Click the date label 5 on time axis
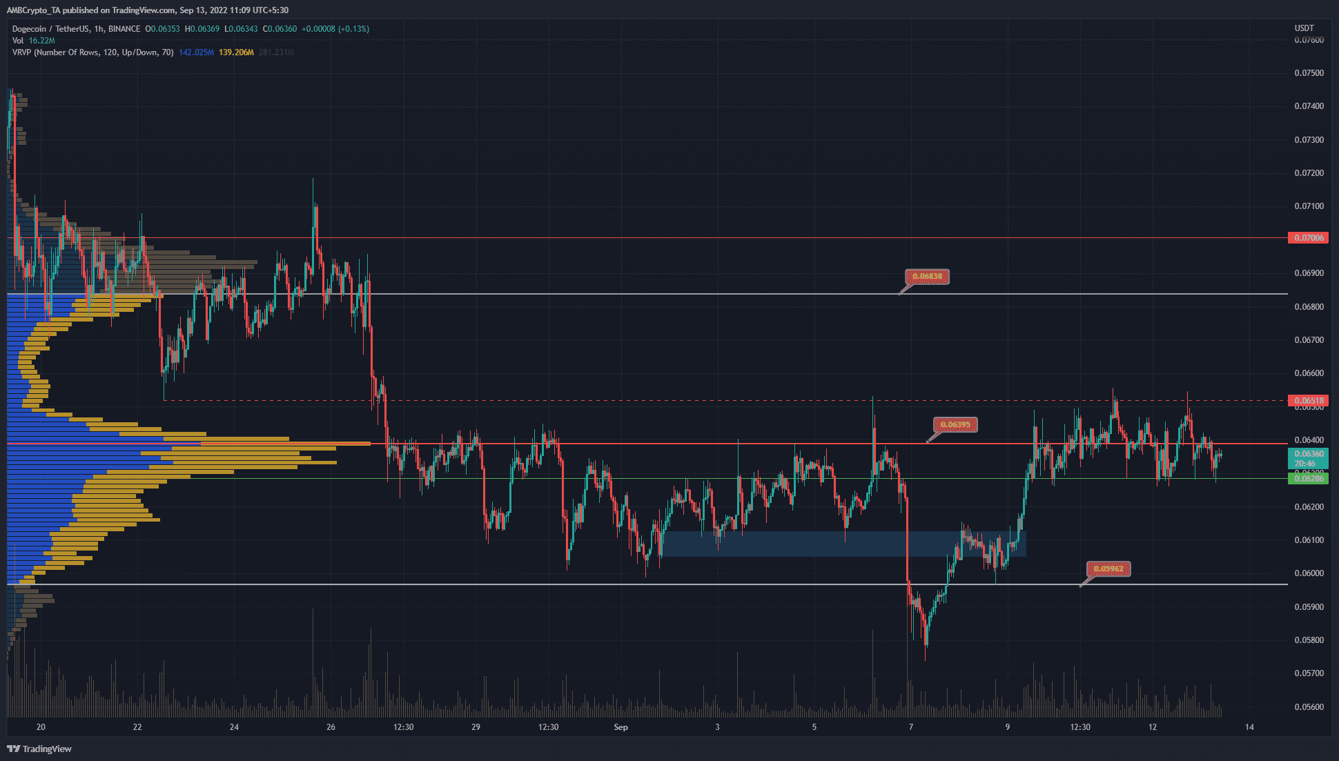The height and width of the screenshot is (761, 1339). coord(814,727)
